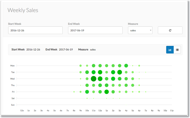Select the Fri 1p bubble
Image resolution: width=190 pixels, height=118 pixels.
(107, 92)
